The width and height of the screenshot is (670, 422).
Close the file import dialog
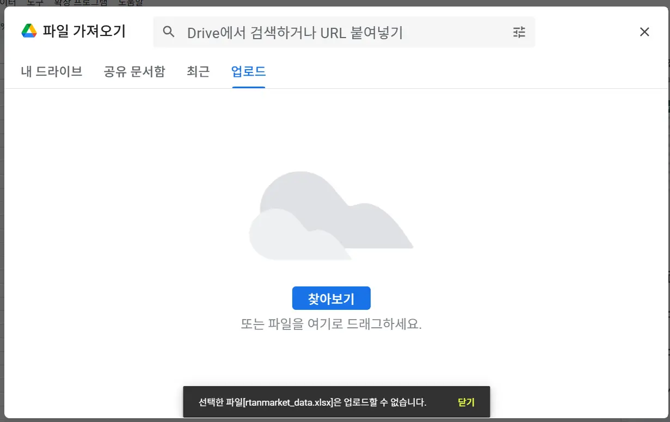pyautogui.click(x=644, y=32)
